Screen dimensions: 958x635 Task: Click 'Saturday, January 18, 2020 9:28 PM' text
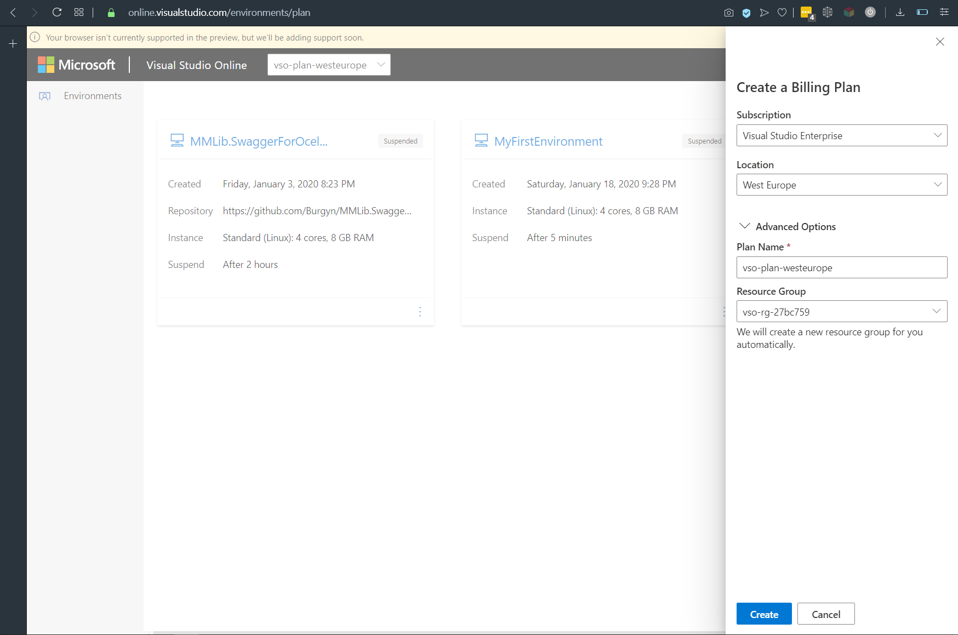pyautogui.click(x=601, y=184)
